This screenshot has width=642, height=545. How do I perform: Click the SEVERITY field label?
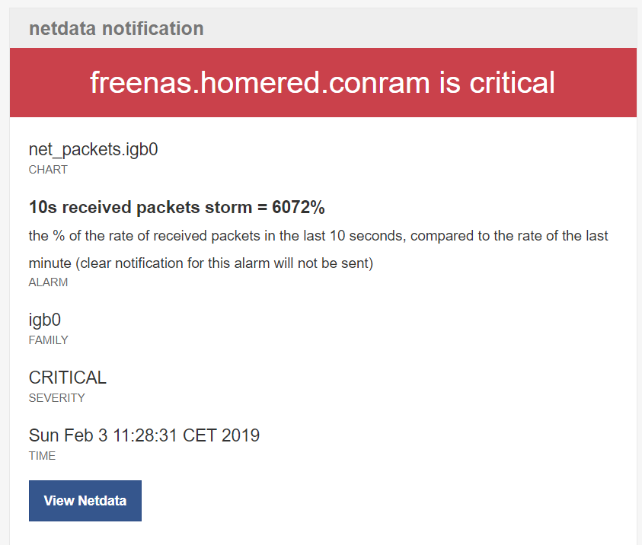[x=56, y=398]
